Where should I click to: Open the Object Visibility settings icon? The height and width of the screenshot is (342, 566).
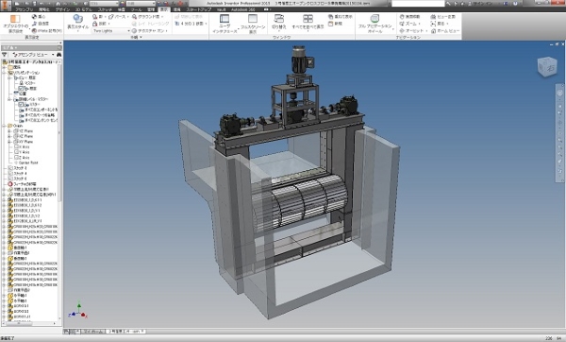click(x=15, y=19)
